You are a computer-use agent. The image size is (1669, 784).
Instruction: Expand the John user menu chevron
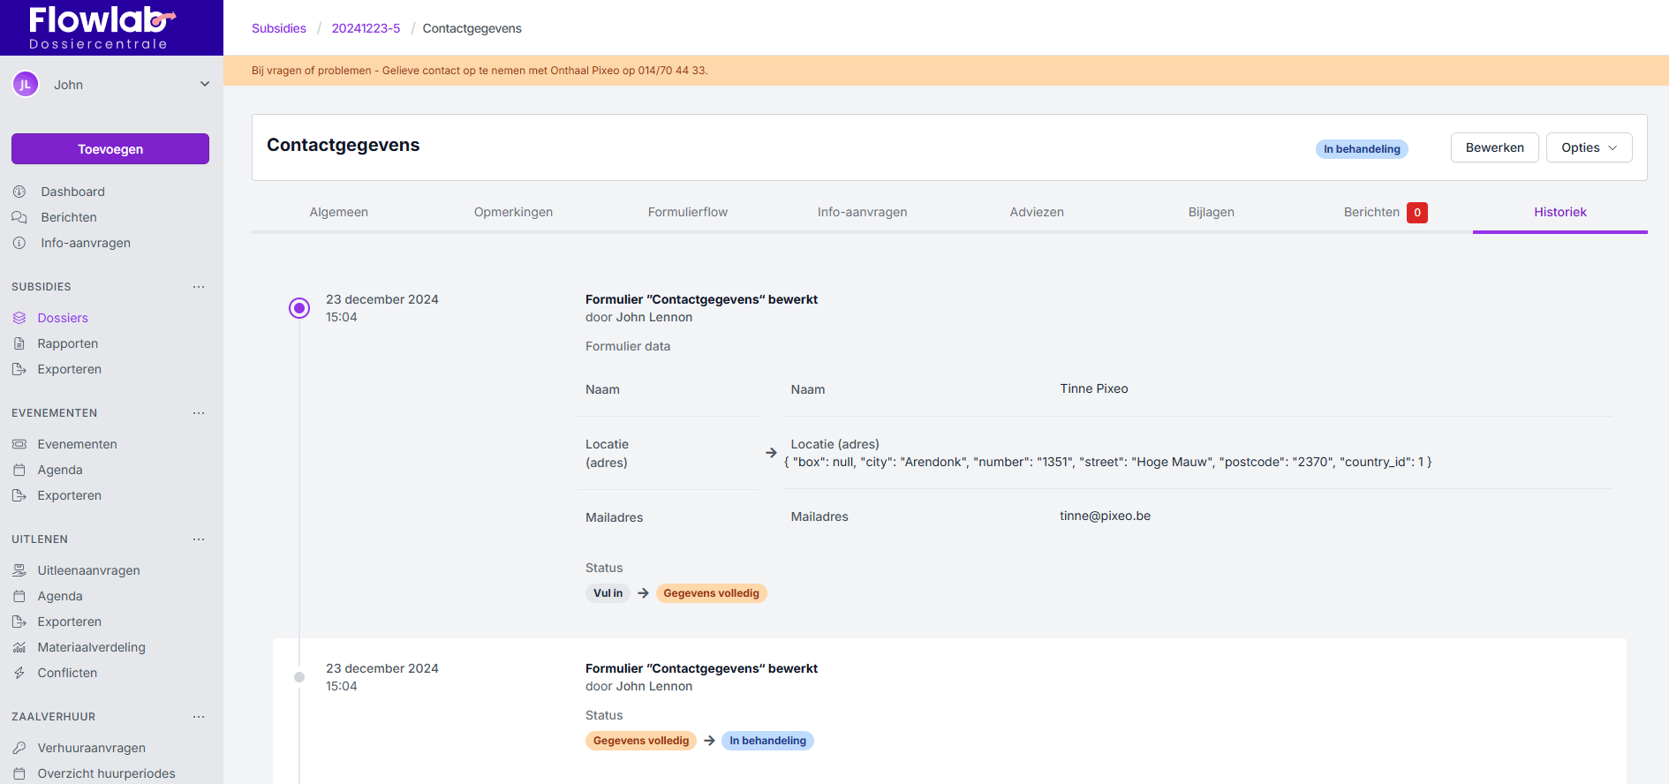[205, 85]
